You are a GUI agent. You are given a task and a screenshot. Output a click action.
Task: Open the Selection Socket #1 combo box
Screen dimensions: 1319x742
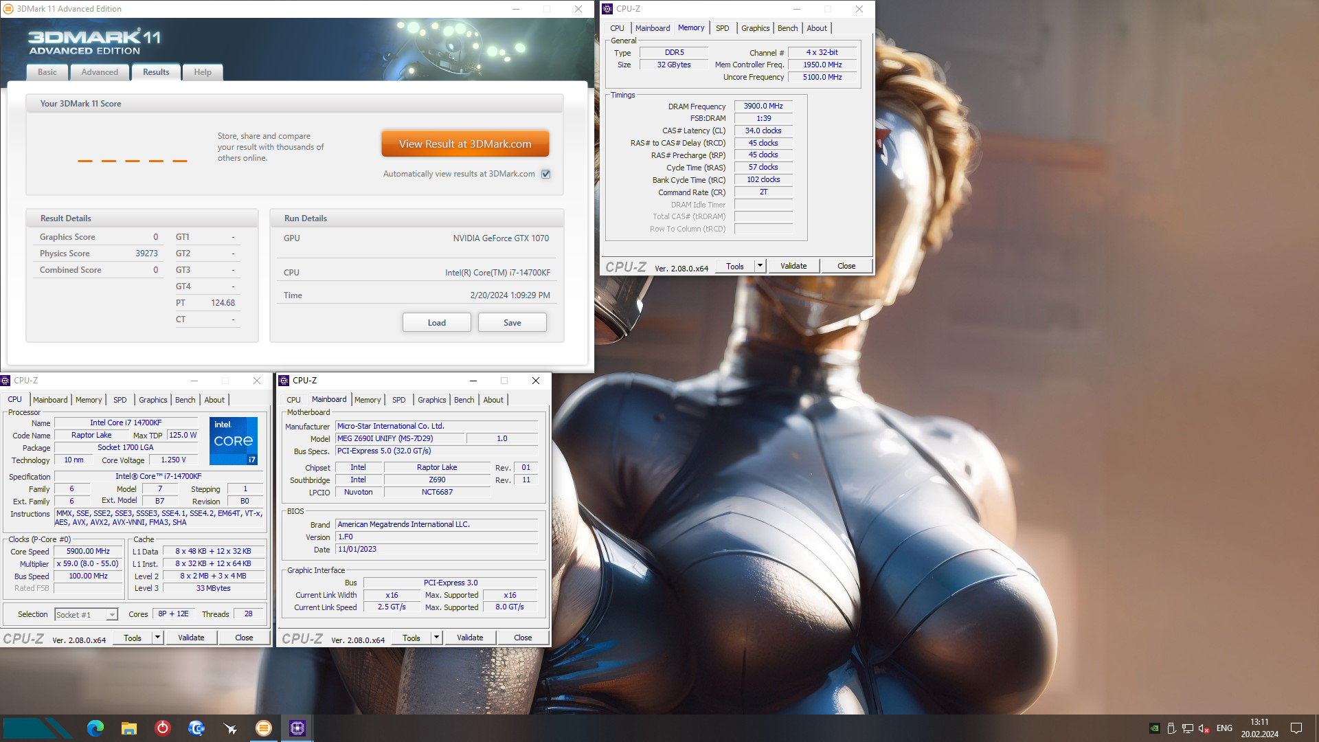[87, 615]
